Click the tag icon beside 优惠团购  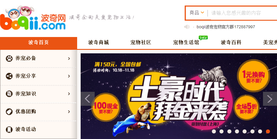coord(9,112)
